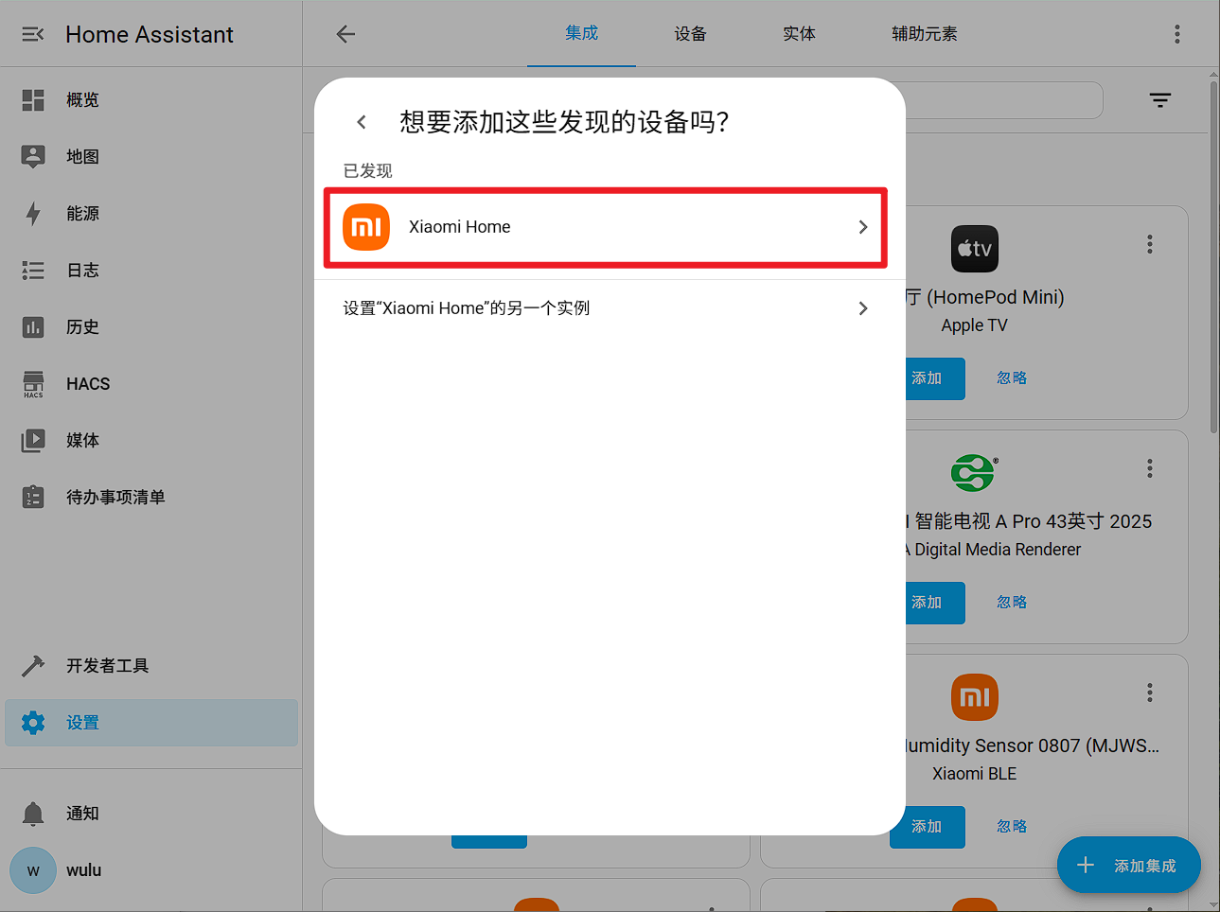This screenshot has height=912, width=1220.
Task: Click 忽略 on the Xiaomi BLE card
Action: point(1012,827)
